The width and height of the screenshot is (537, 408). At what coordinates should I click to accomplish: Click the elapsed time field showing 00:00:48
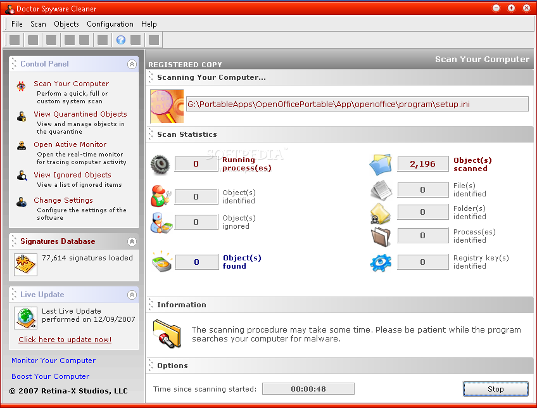click(x=308, y=389)
